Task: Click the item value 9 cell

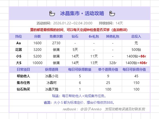Action: tap(108, 76)
